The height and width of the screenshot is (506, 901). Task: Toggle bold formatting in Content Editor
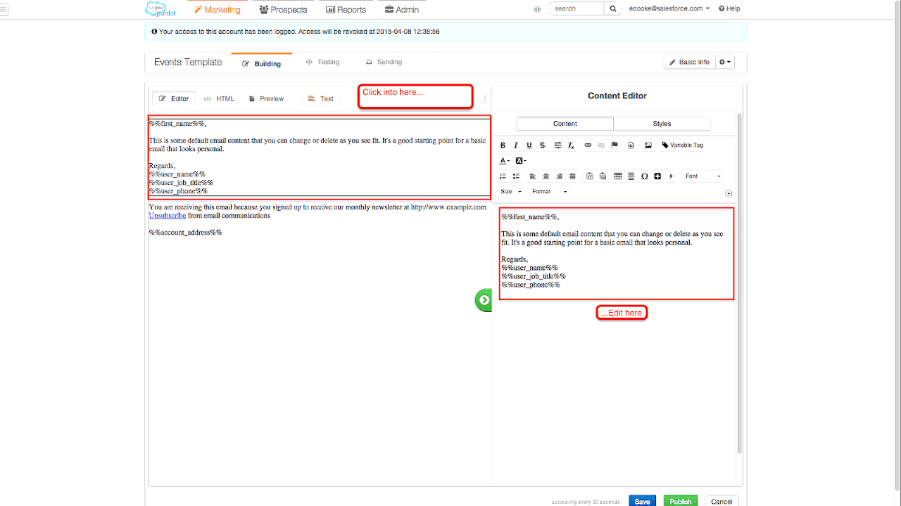tap(503, 145)
